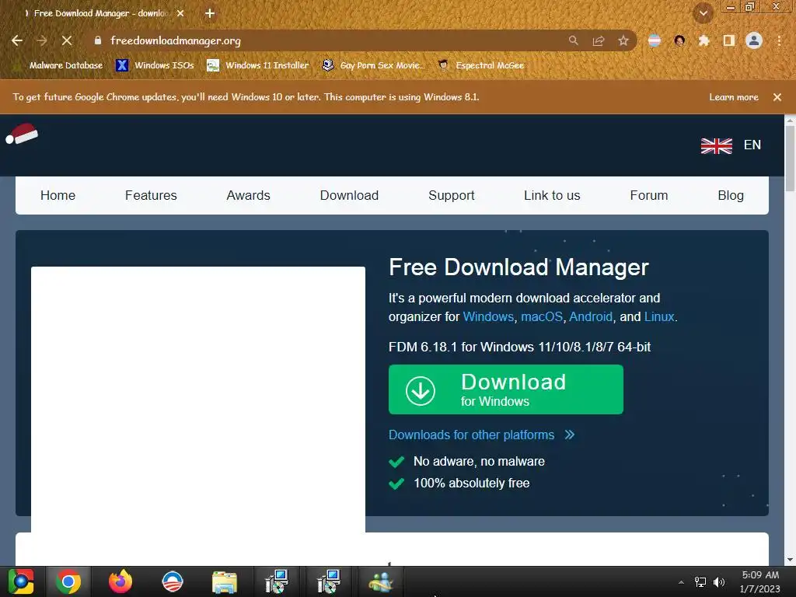Click the Download for Windows button

point(505,389)
